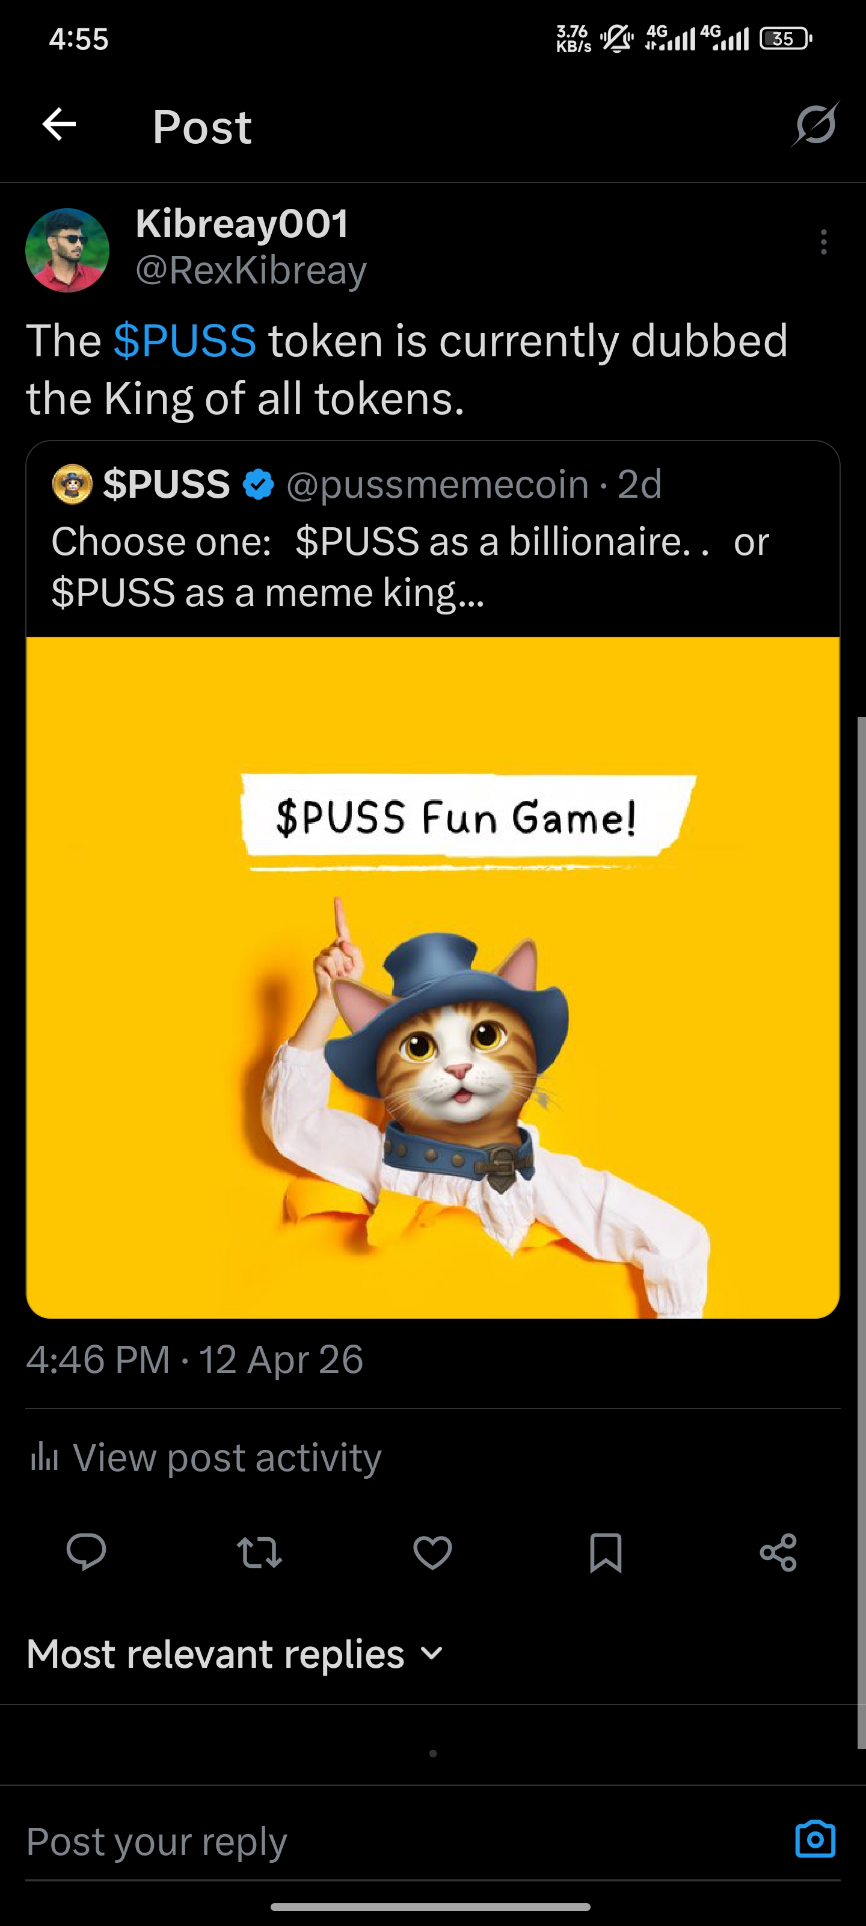Open the @RexKibreay handle

tap(251, 270)
